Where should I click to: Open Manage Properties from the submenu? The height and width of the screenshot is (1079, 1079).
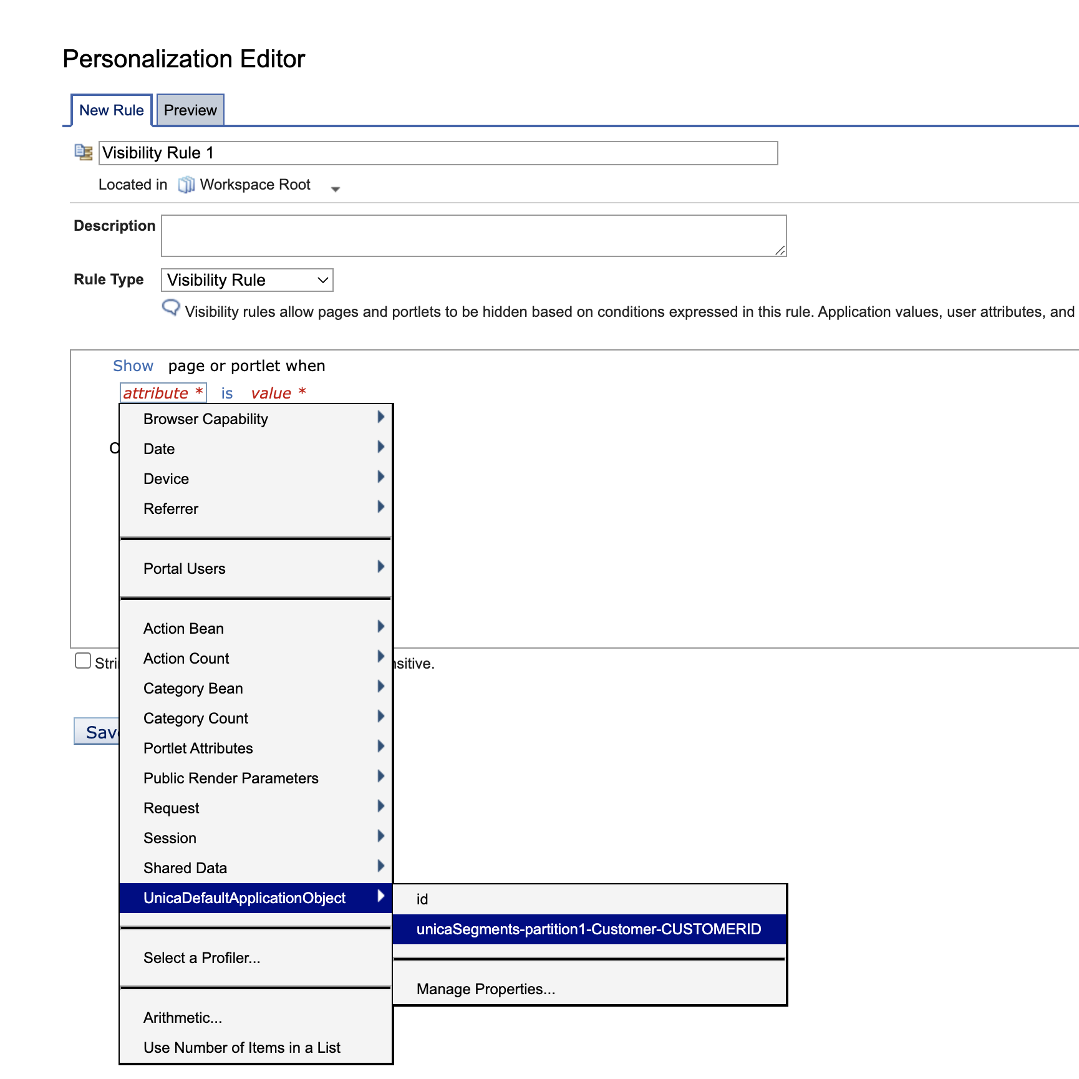tap(486, 989)
